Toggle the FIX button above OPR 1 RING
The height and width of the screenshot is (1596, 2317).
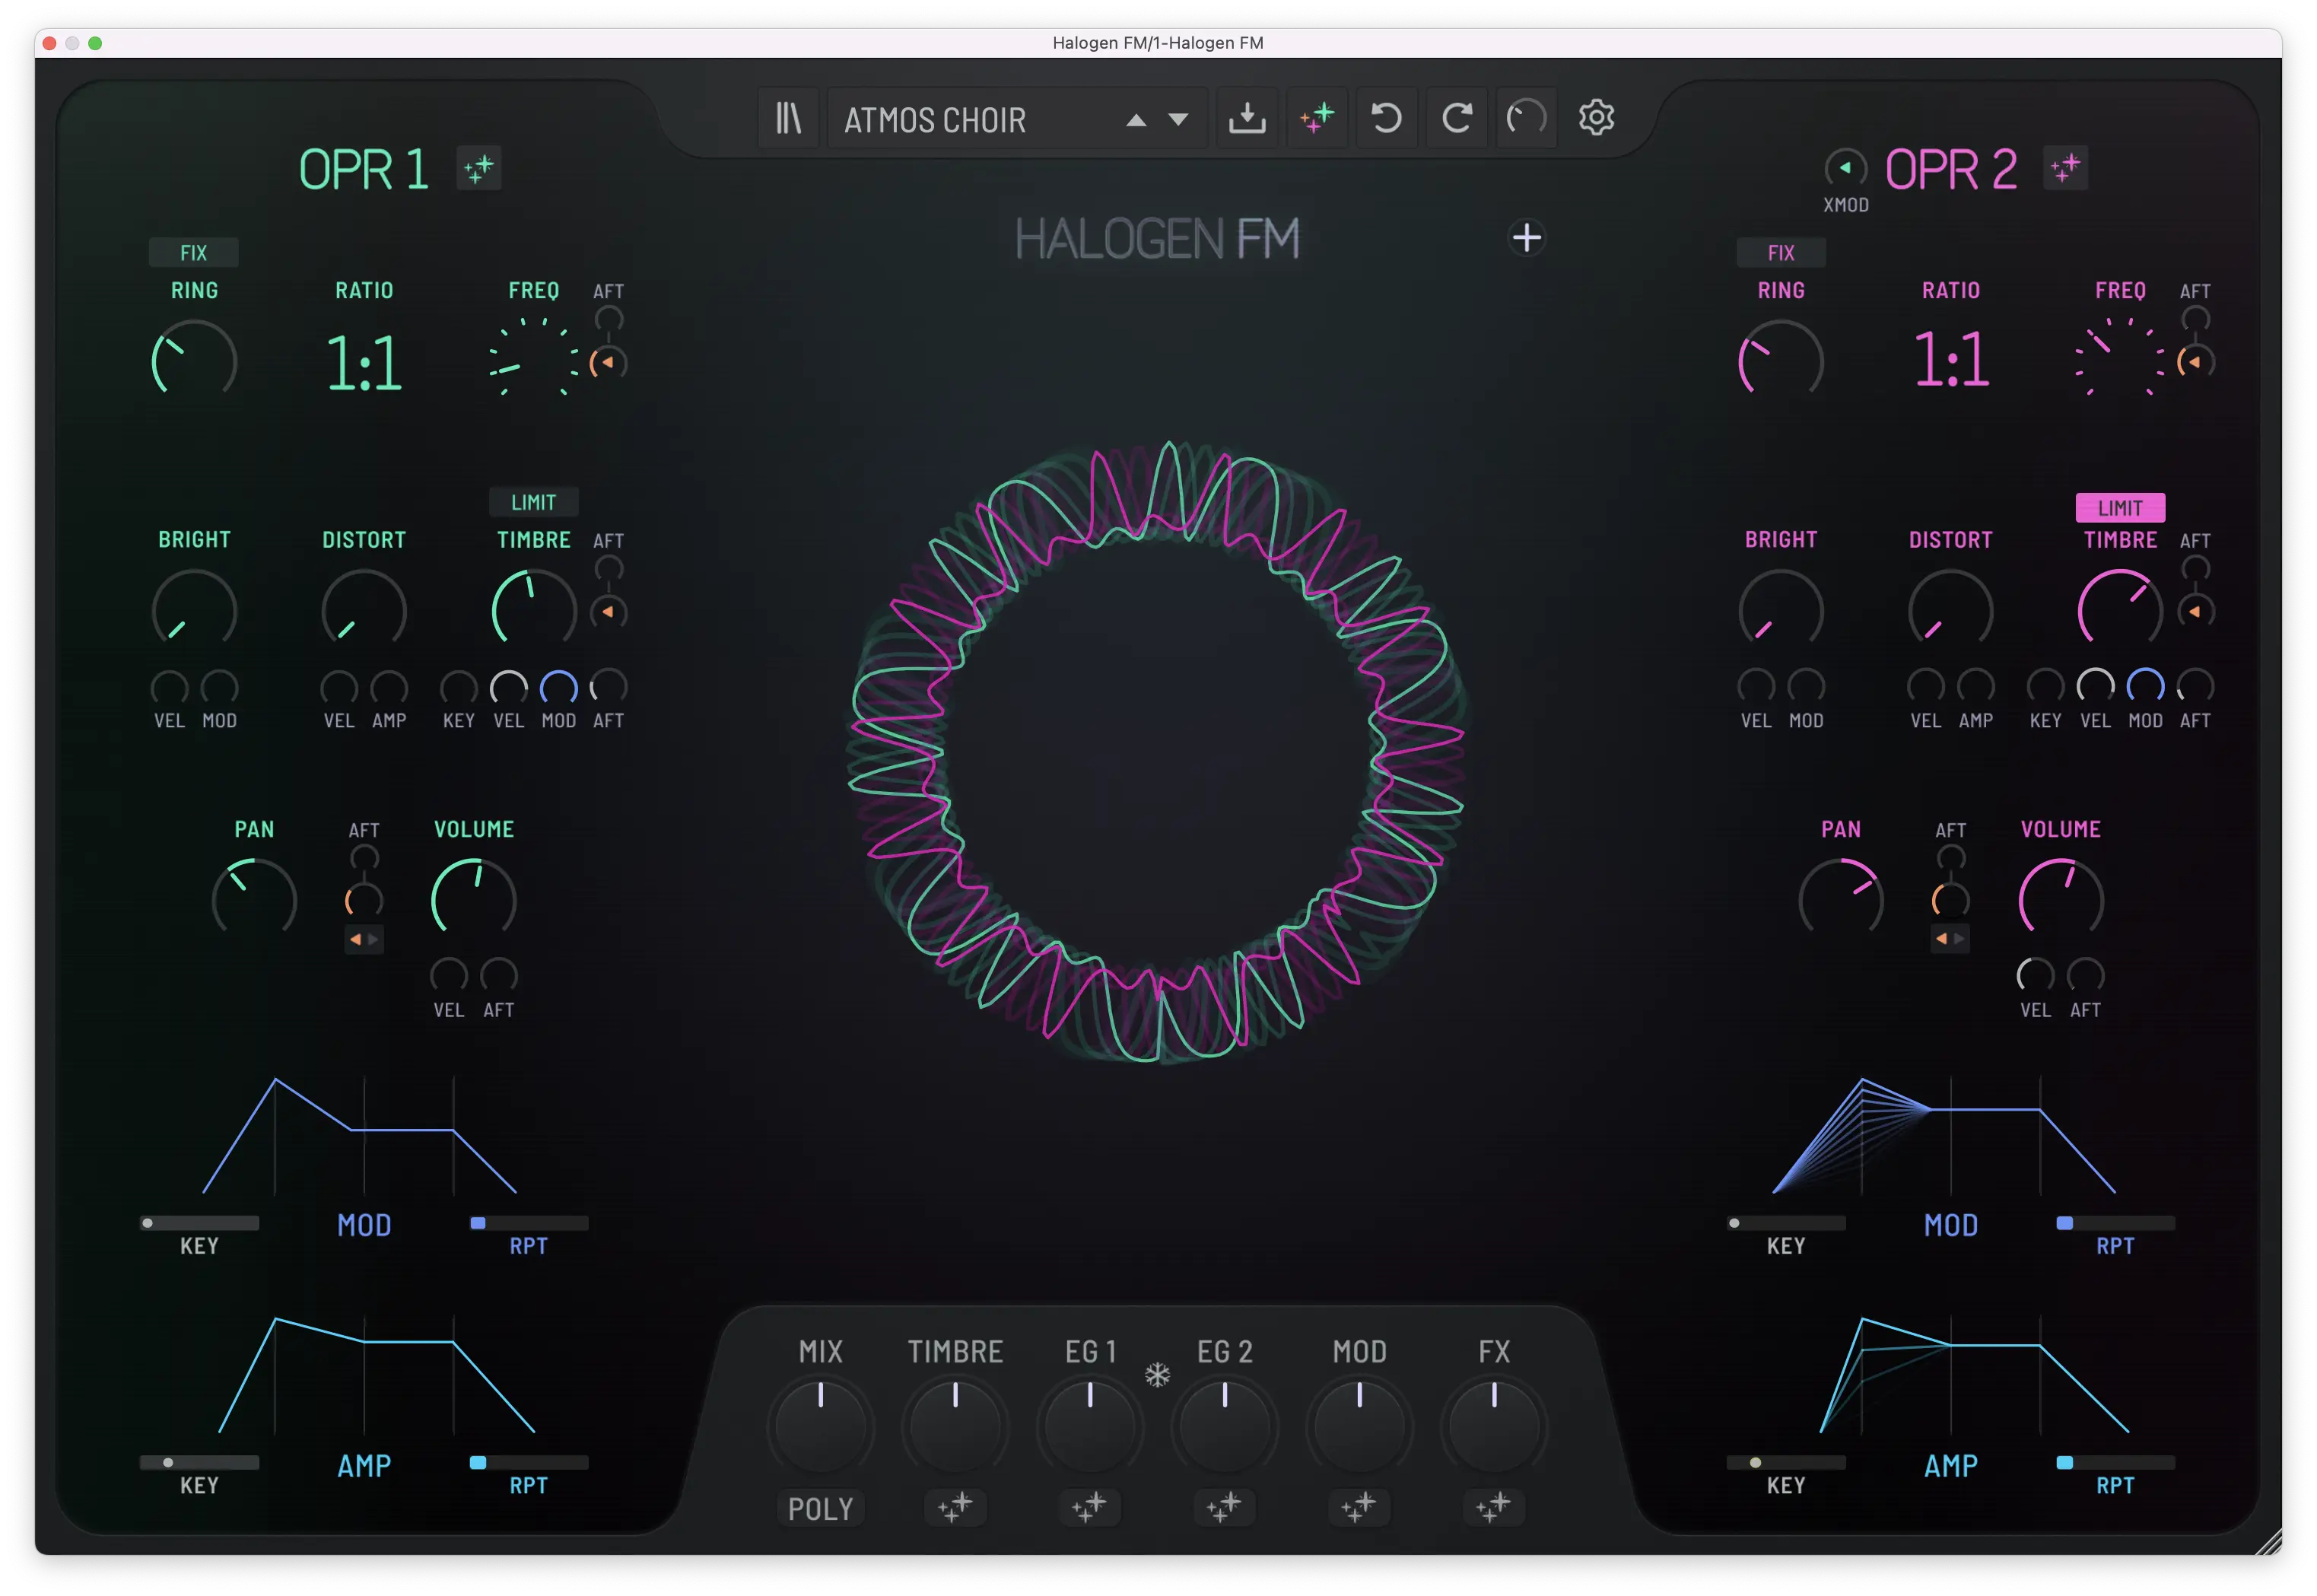coord(193,253)
